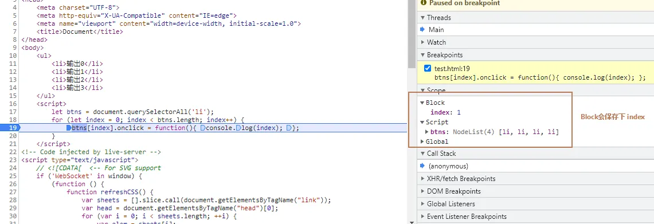Screen dimensions: 654x224
Task: Expand the Global scope group
Action: (x=422, y=142)
